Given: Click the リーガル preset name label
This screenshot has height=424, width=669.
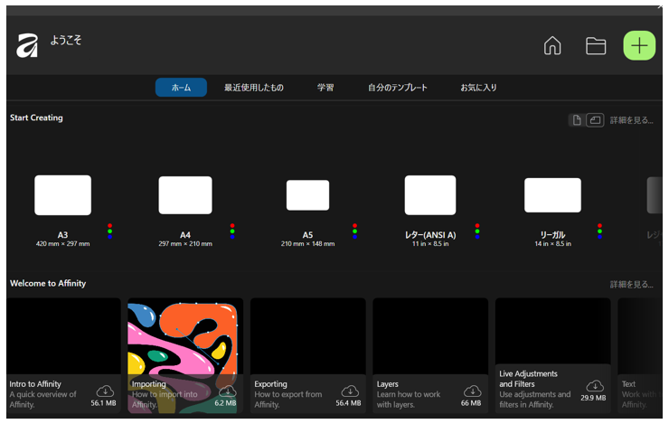Looking at the screenshot, I should pyautogui.click(x=552, y=235).
